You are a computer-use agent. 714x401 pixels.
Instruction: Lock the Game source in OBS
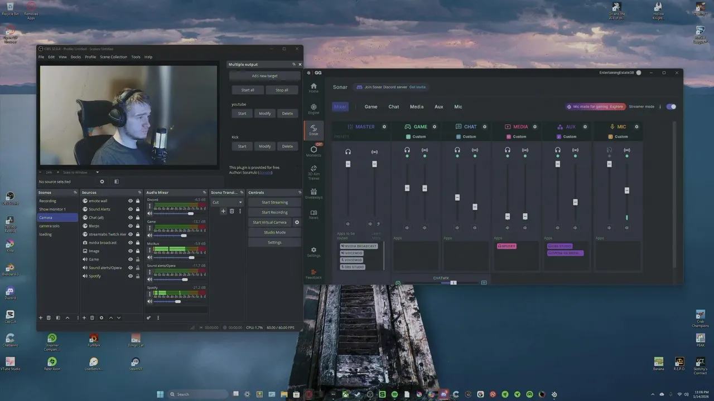click(x=138, y=259)
